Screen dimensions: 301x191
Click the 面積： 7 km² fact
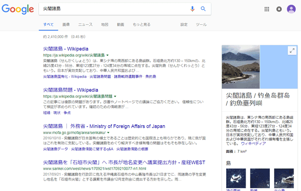tap(236, 151)
